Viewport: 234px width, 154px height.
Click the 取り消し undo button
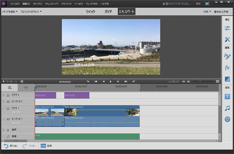click(10, 146)
